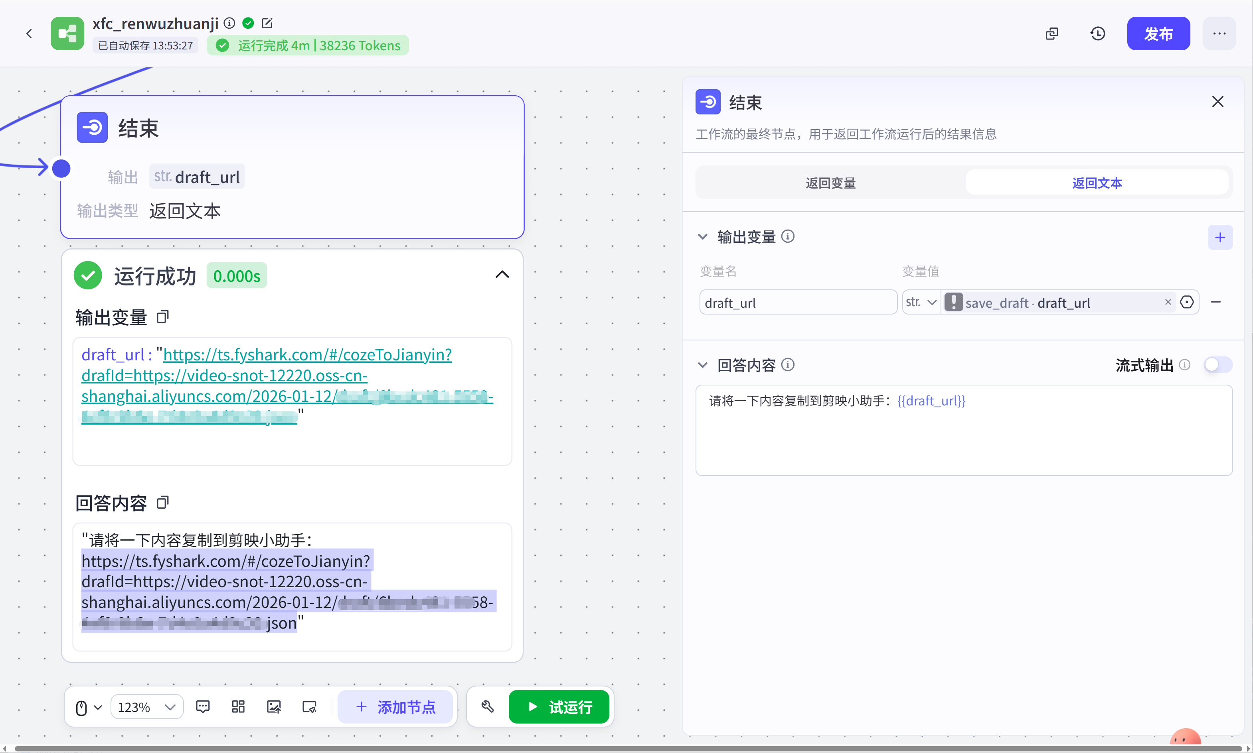Enable the 流式输出 switch
The image size is (1253, 753).
click(1217, 364)
